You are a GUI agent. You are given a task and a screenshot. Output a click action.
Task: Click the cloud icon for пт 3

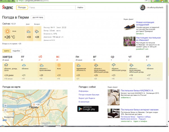[x=149, y=65]
